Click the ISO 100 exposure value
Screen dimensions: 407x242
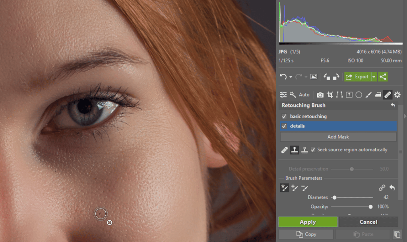pyautogui.click(x=355, y=60)
